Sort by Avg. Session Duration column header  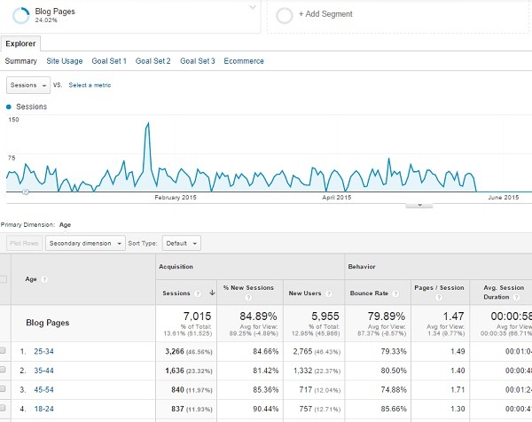tap(504, 292)
